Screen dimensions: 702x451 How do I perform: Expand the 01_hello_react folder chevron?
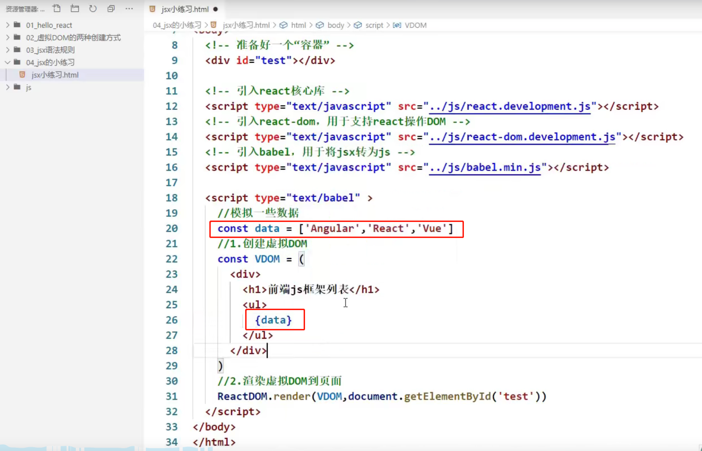[x=8, y=25]
